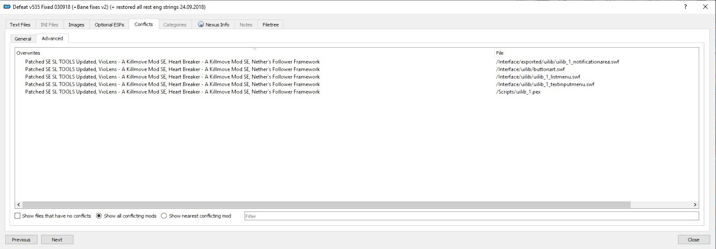
Task: Select the Conflicts tab
Action: [x=144, y=24]
